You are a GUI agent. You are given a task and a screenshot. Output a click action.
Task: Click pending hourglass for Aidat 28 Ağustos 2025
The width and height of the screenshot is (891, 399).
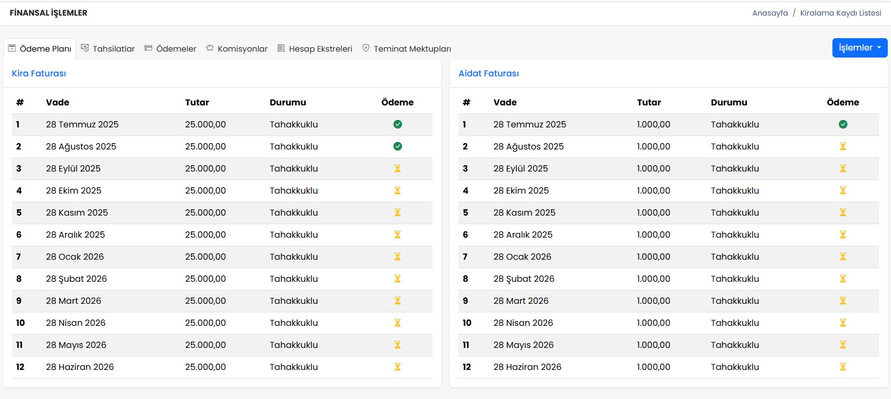coord(843,146)
